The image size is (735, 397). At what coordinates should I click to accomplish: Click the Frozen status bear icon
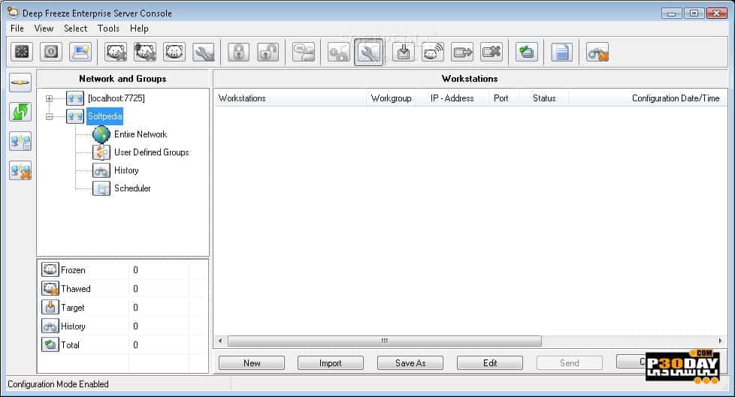point(50,269)
